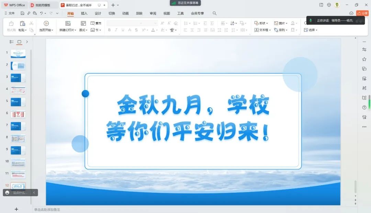Viewport: 371px width, 213px height.
Task: Click the orange 分享 (Share) button
Action: (362, 13)
